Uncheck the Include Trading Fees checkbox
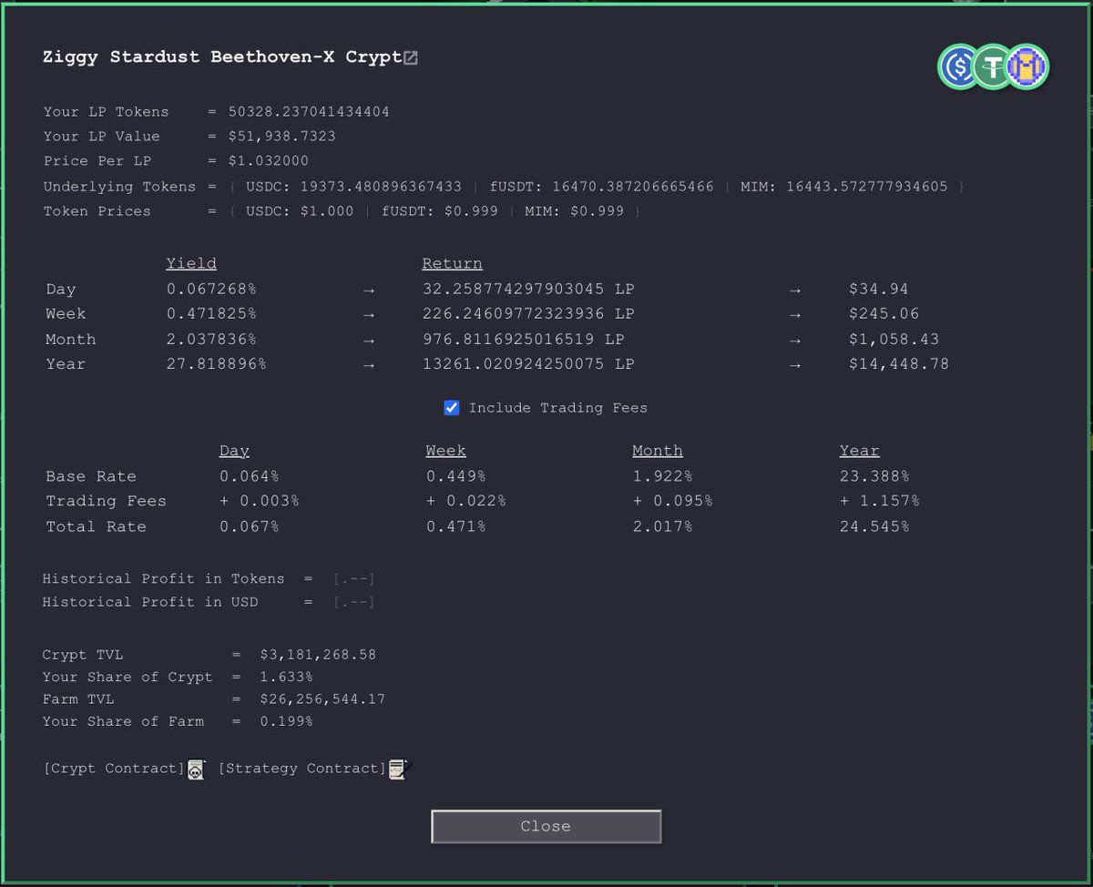1093x887 pixels. tap(452, 407)
